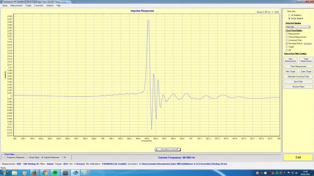
Task: Open the Setup menu
Action: point(5,5)
